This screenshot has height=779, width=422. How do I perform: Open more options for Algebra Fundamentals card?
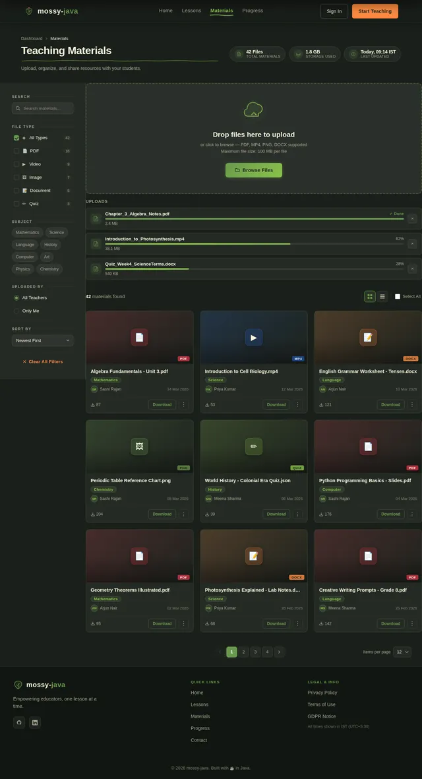coord(183,404)
